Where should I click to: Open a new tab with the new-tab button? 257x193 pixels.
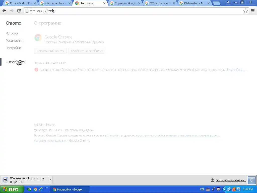coord(217,3)
